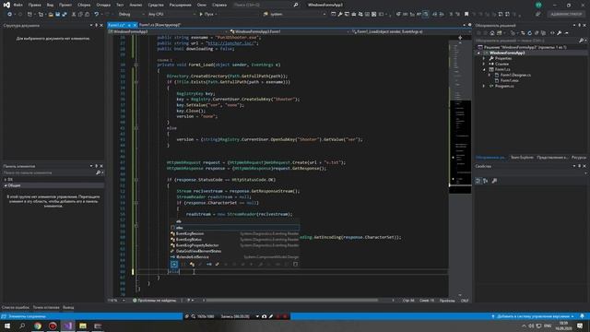Click the Windows Start button
The width and height of the screenshot is (590, 332).
pos(7,326)
